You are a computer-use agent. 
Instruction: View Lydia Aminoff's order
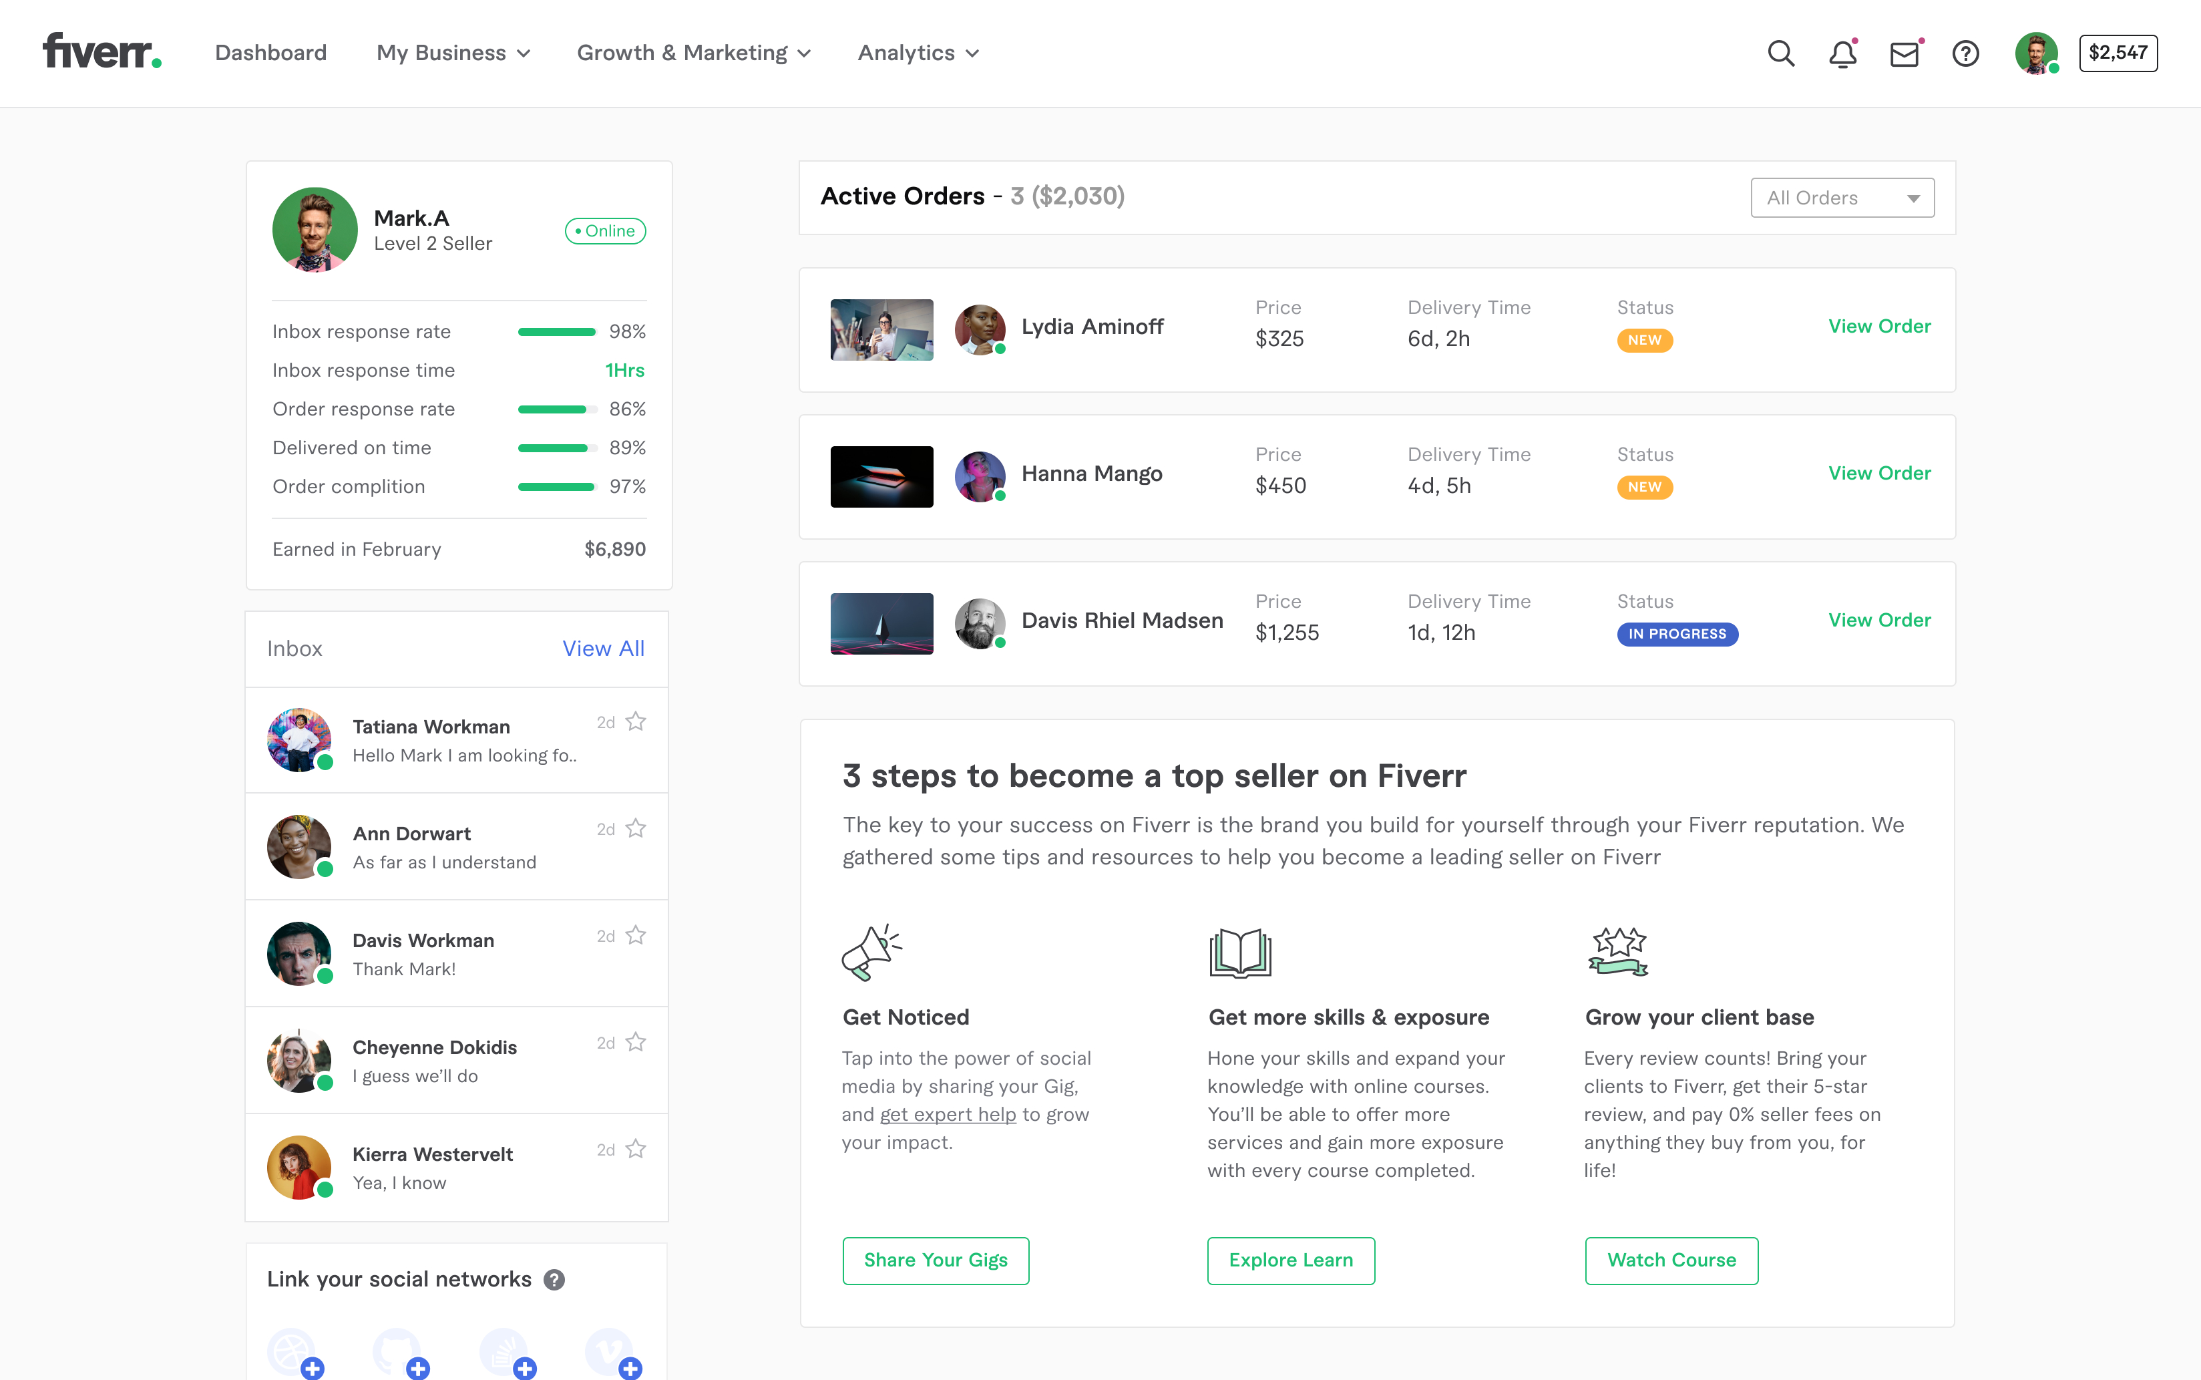(1879, 326)
